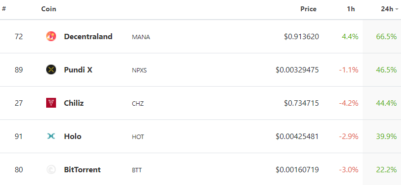Open the Pundi X coin link
401x185 pixels.
78,69
